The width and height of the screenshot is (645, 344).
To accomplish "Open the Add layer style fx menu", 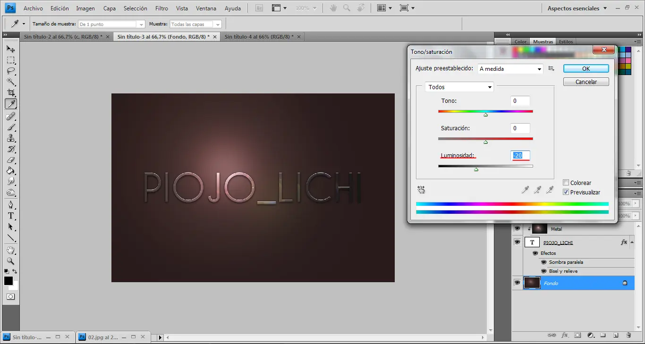I will pyautogui.click(x=565, y=335).
